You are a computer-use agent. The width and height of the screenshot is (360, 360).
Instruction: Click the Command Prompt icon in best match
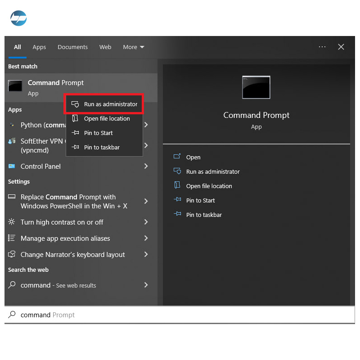pos(15,85)
